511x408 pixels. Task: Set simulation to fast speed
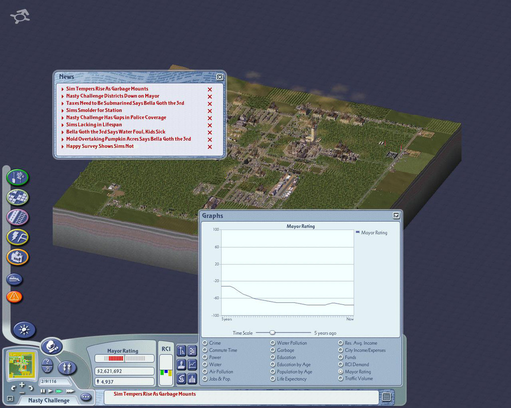59,391
